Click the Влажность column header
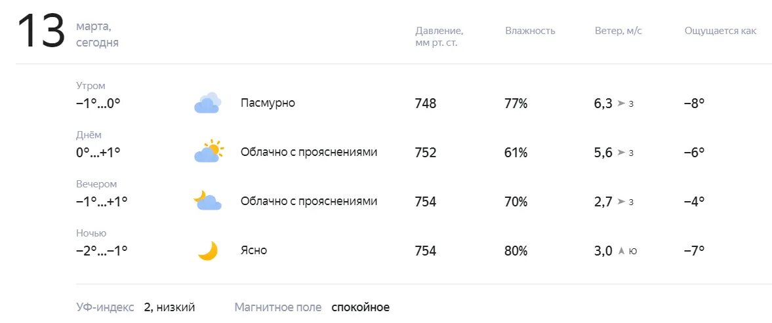The height and width of the screenshot is (323, 772). (530, 31)
